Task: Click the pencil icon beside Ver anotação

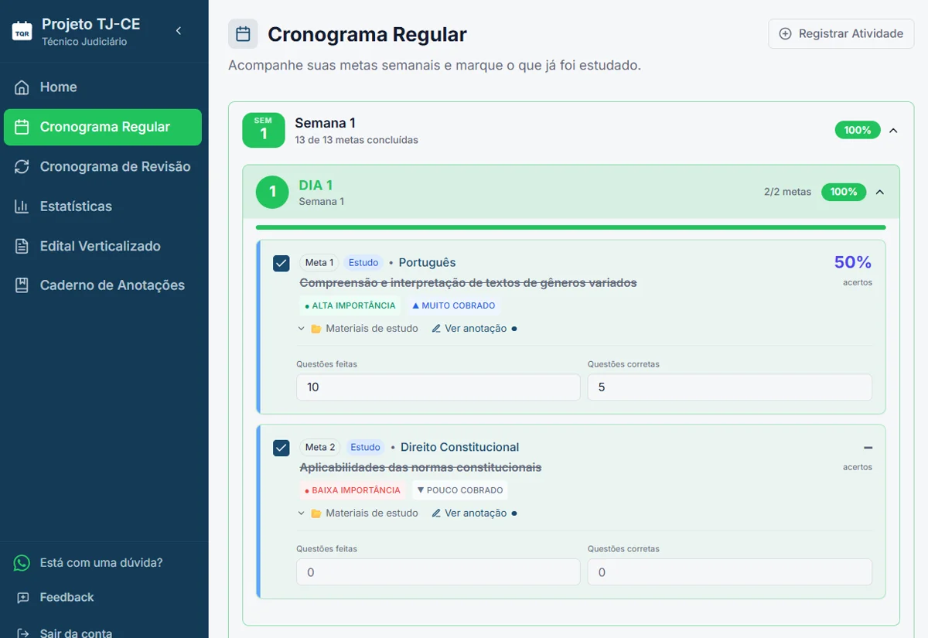Action: pos(436,328)
